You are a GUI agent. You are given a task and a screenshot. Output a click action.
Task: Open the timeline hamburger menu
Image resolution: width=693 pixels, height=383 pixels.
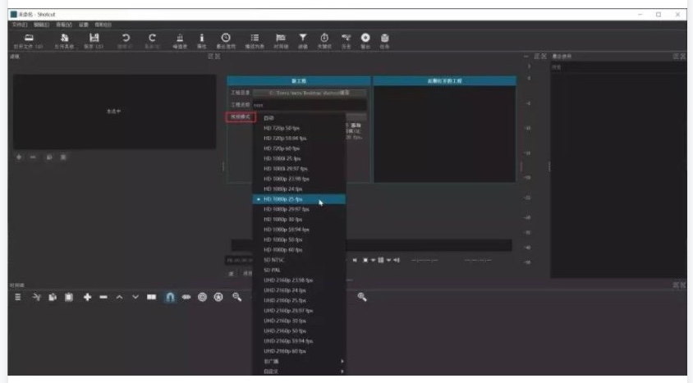click(18, 297)
